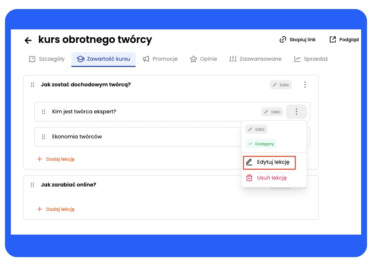Choose Usuń lekcję from menu
Viewport: 372px width, 264px height.
click(266, 178)
